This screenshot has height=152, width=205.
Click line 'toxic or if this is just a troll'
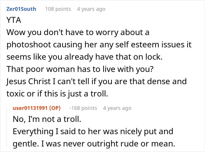(x=57, y=94)
